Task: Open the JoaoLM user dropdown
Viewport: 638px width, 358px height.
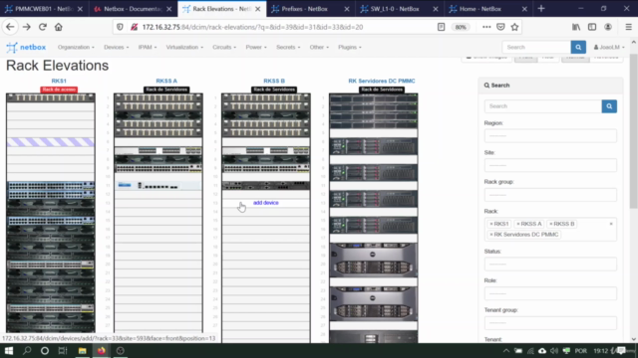Action: pyautogui.click(x=609, y=47)
